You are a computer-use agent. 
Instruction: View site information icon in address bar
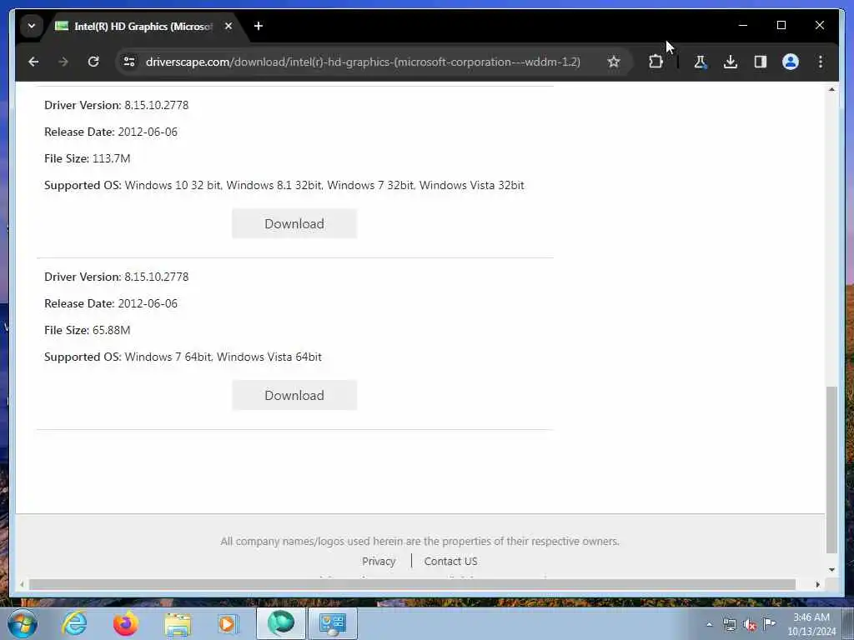pos(129,62)
